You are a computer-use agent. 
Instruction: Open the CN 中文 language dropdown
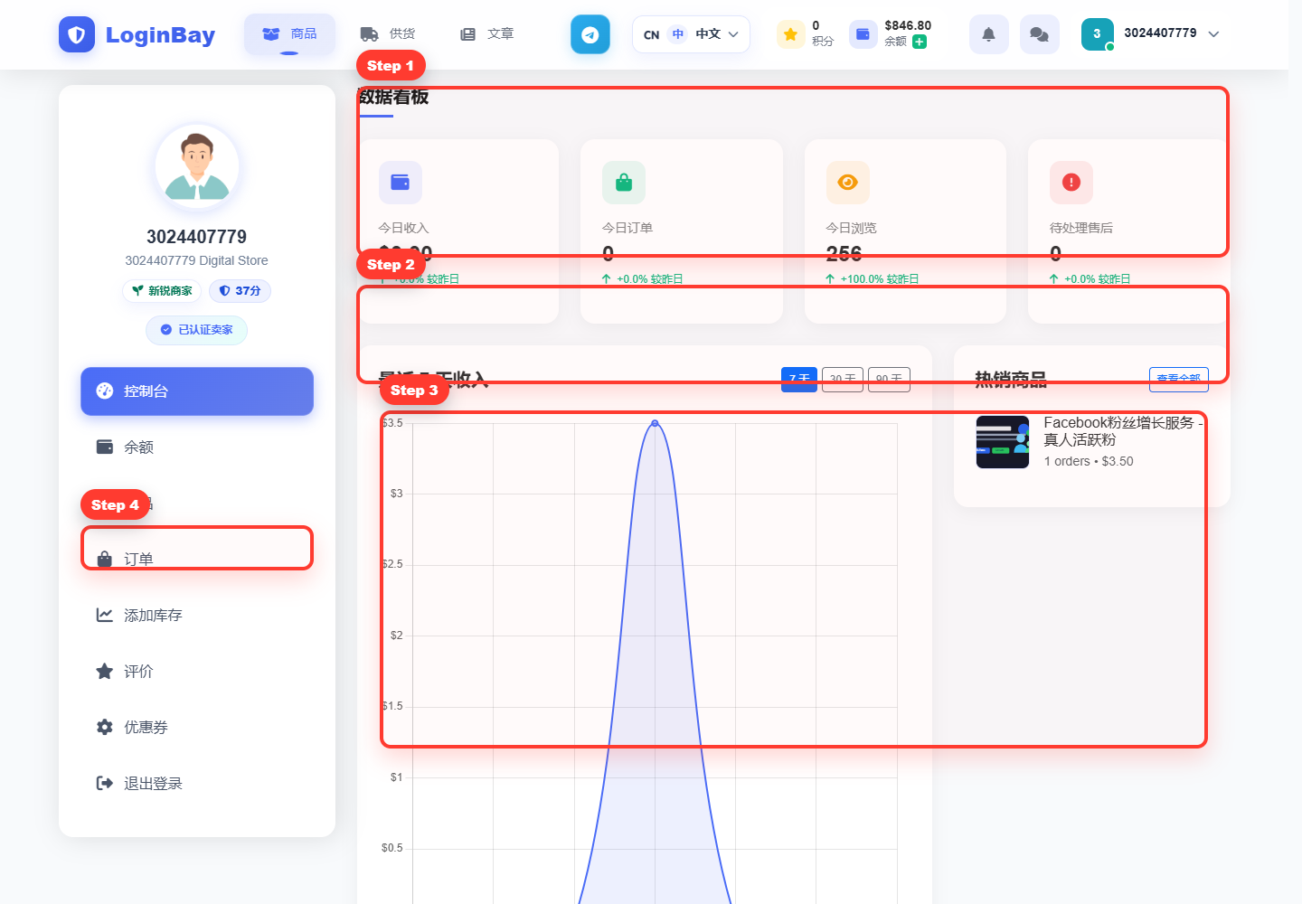click(691, 34)
